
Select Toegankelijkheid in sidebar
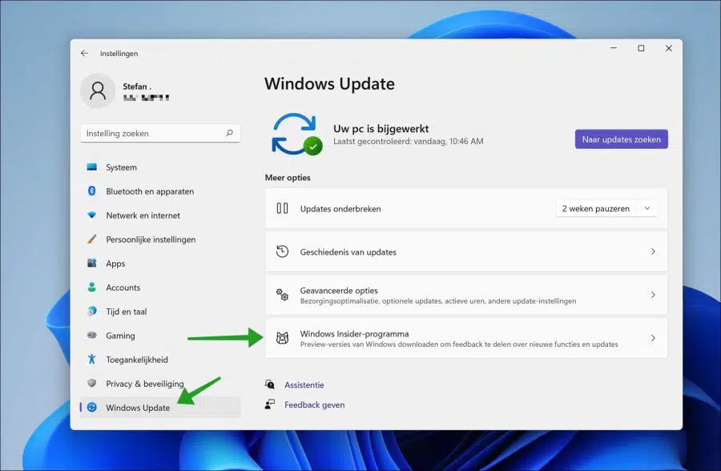[x=160, y=359]
